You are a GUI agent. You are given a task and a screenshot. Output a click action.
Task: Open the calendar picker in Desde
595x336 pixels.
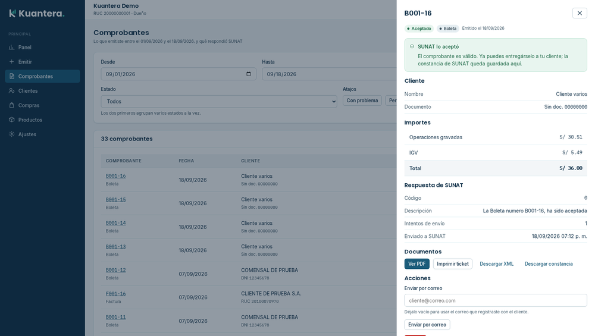[249, 74]
